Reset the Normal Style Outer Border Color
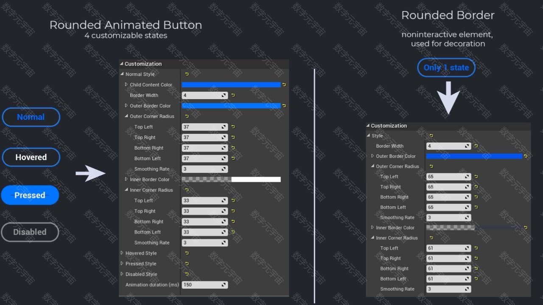This screenshot has height=305, width=543. [x=284, y=106]
